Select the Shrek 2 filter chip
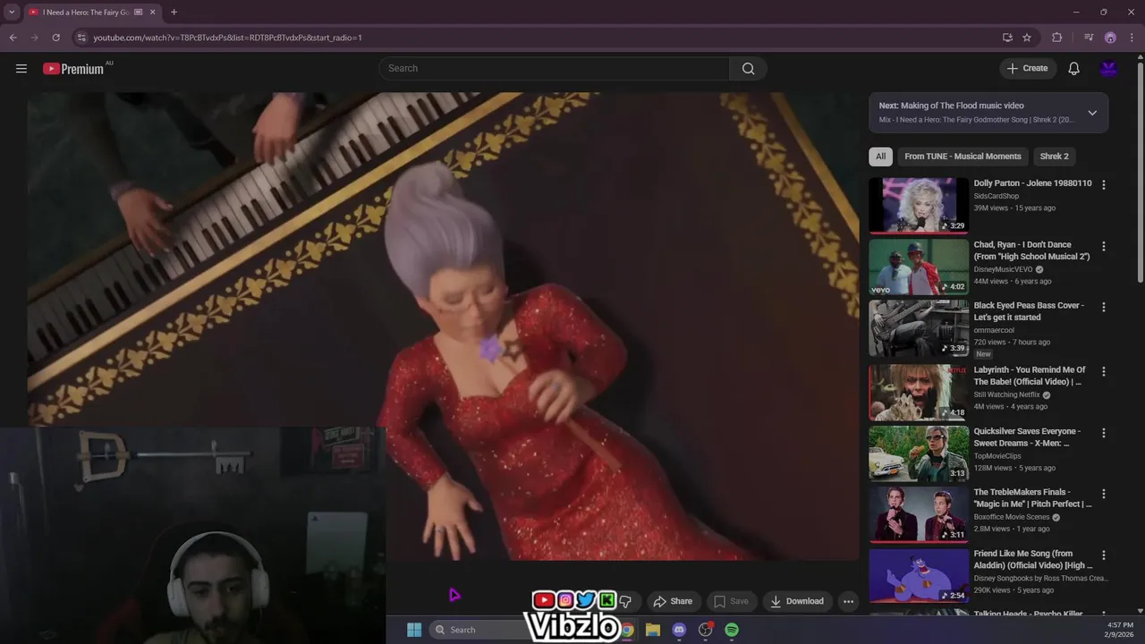This screenshot has height=644, width=1145. pyautogui.click(x=1054, y=157)
